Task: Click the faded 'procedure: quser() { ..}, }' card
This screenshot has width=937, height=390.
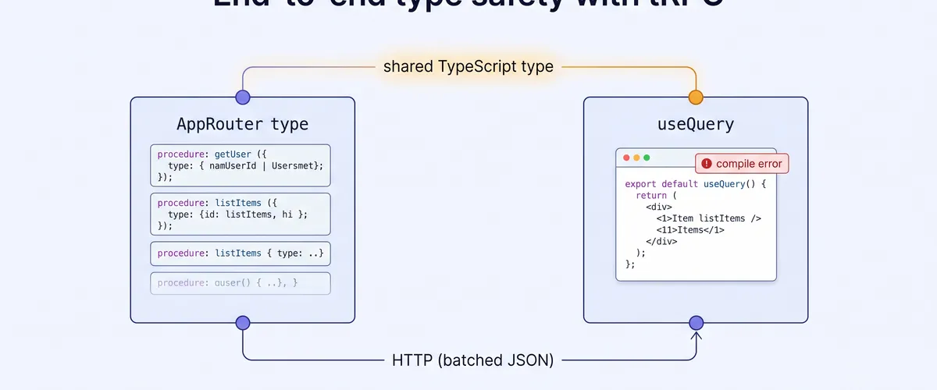Action: [240, 283]
